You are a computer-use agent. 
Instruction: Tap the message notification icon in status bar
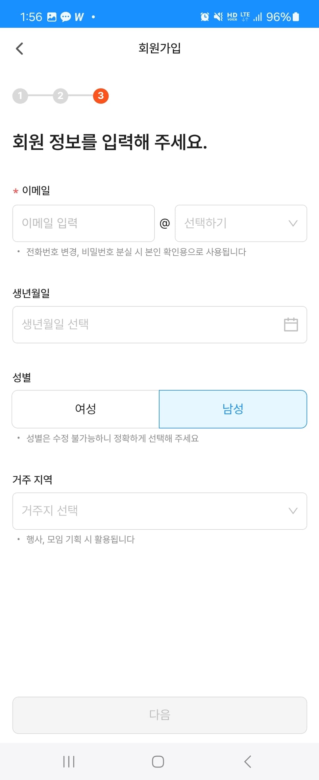[x=65, y=17]
